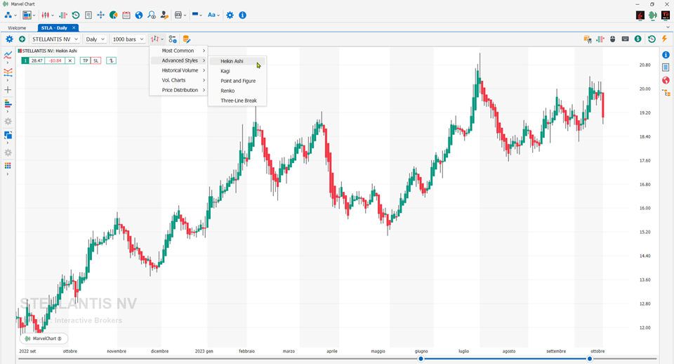Select Point and Figure chart style
Viewport: 674px width, 364px height.
pyautogui.click(x=237, y=81)
